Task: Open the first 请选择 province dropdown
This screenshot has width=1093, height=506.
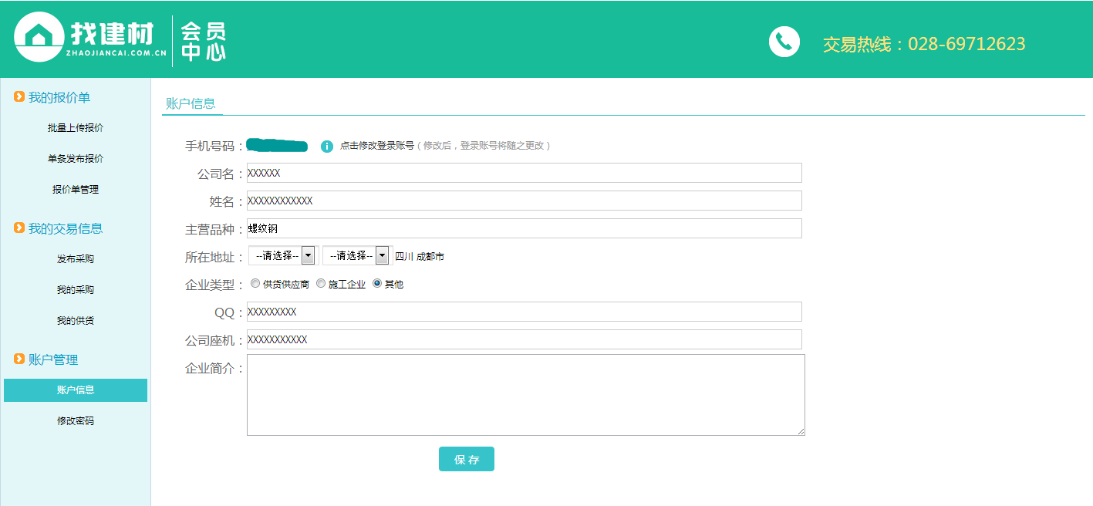Action: [282, 255]
